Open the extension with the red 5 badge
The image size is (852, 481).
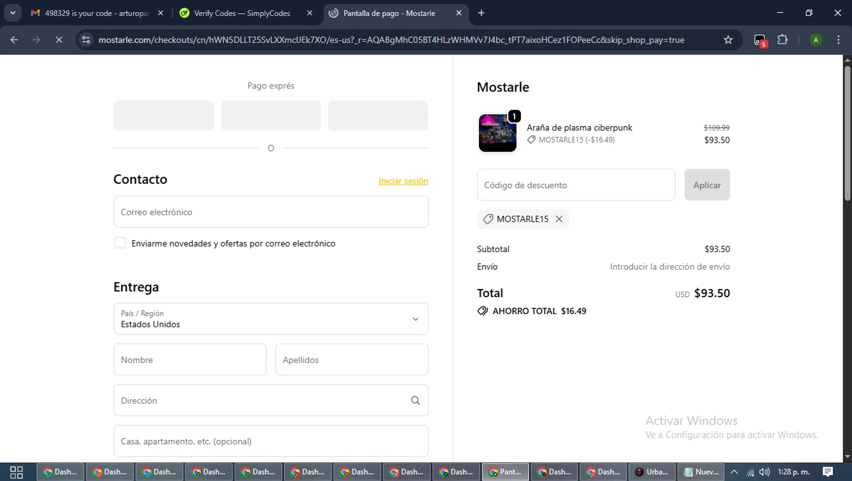[761, 40]
